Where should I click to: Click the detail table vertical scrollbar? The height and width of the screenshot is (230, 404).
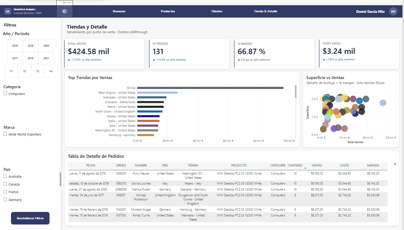coord(395,164)
